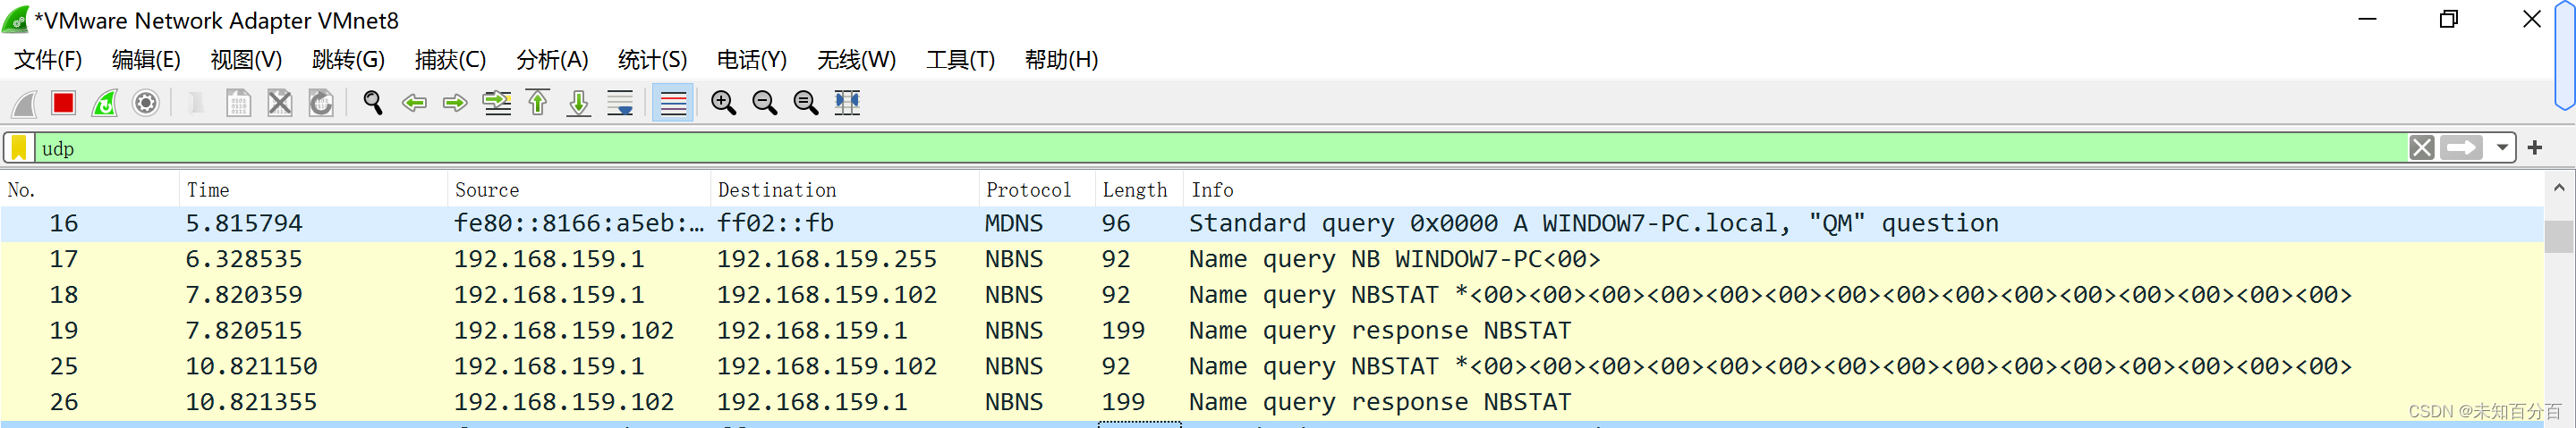Click into the udp display filter field
The height and width of the screenshot is (428, 2576).
click(1220, 148)
